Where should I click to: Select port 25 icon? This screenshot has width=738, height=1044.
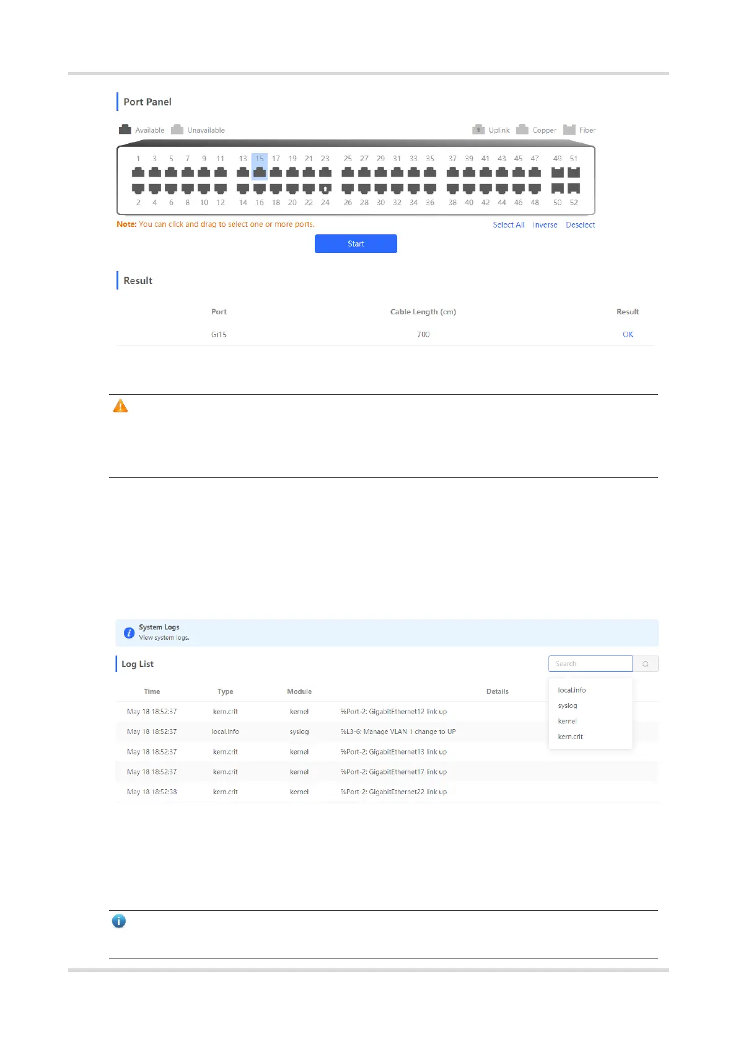(x=348, y=172)
